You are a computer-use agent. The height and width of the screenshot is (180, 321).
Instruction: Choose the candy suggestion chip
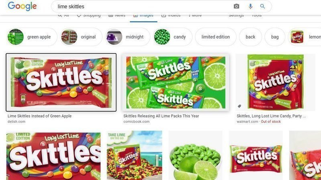tap(173, 37)
